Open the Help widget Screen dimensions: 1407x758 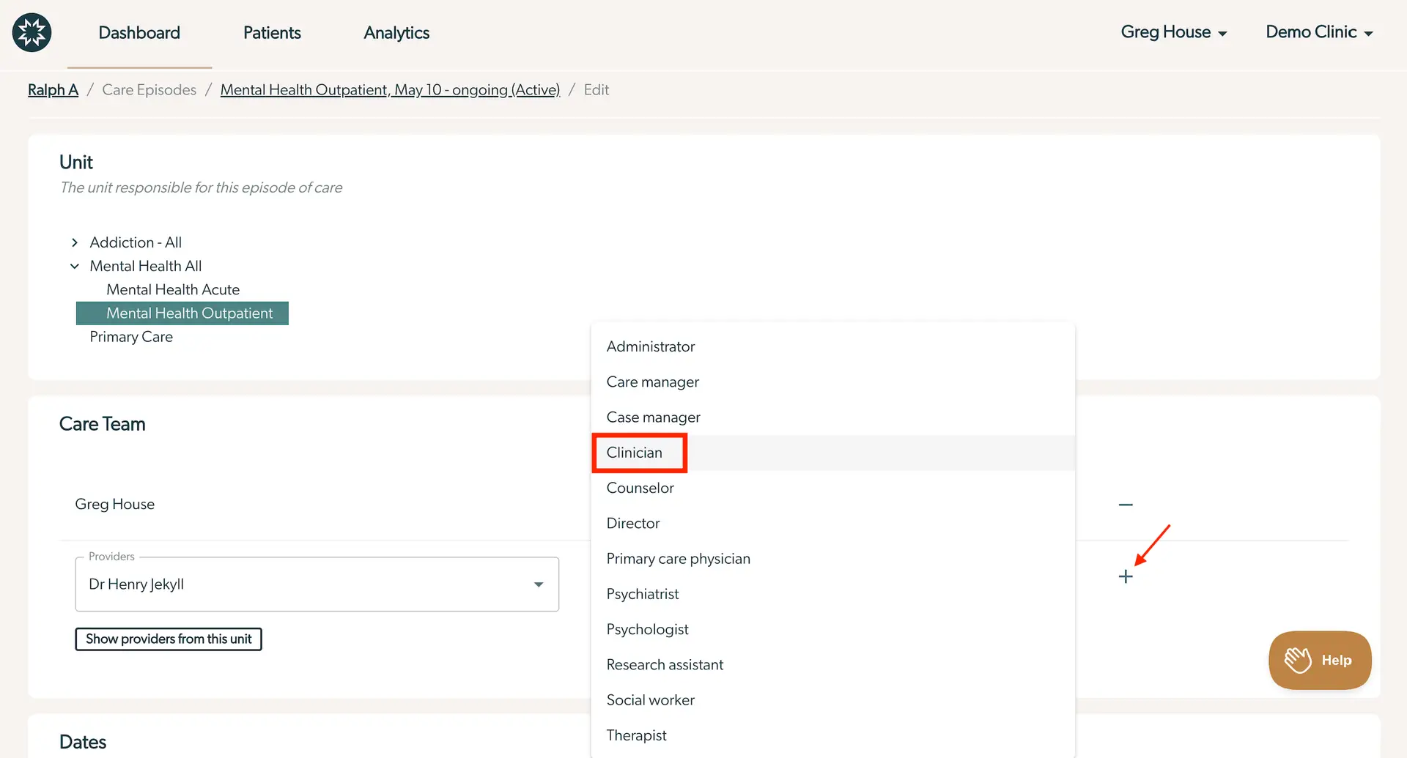click(x=1319, y=660)
